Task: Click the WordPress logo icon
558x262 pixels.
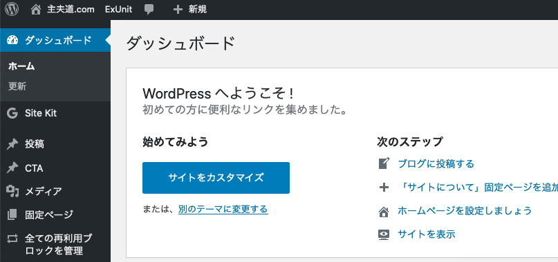Action: [11, 9]
